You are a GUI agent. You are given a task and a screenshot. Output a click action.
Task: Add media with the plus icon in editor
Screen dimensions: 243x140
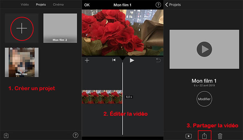pos(87,60)
